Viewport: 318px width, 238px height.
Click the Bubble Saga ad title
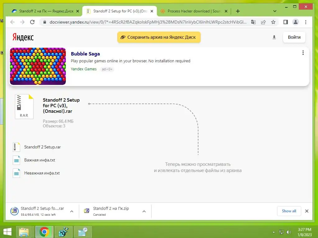coord(85,54)
